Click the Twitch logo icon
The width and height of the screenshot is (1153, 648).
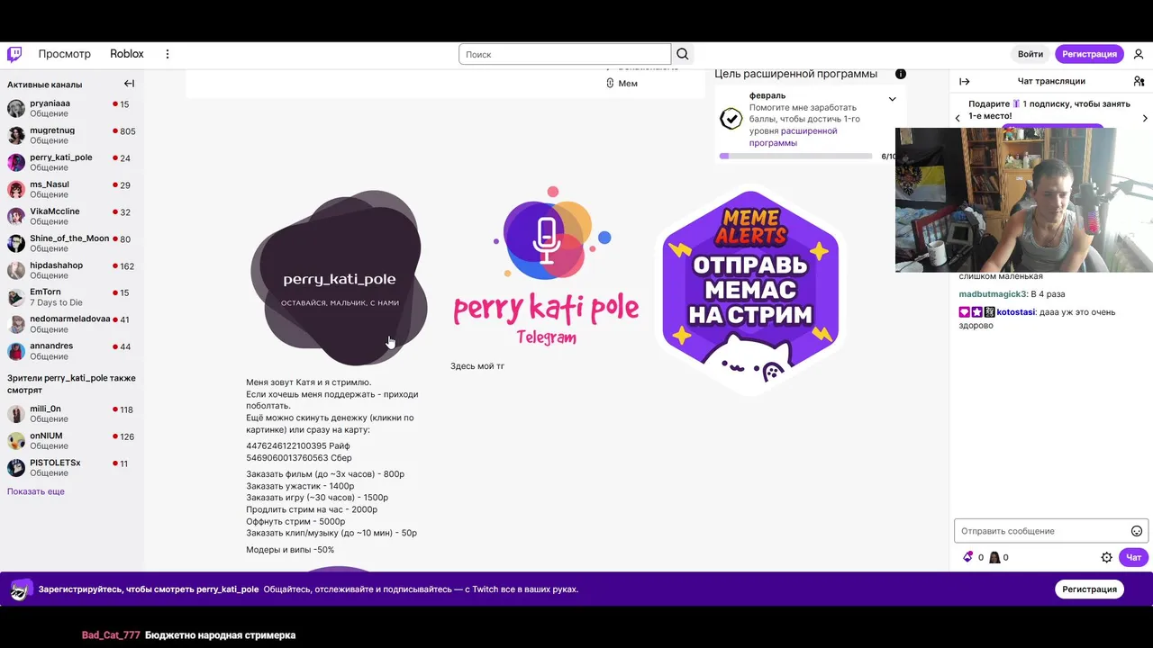[14, 54]
